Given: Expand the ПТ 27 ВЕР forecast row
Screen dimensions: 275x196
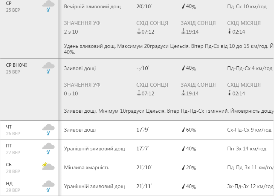Looking at the screenshot, I should point(137,149).
